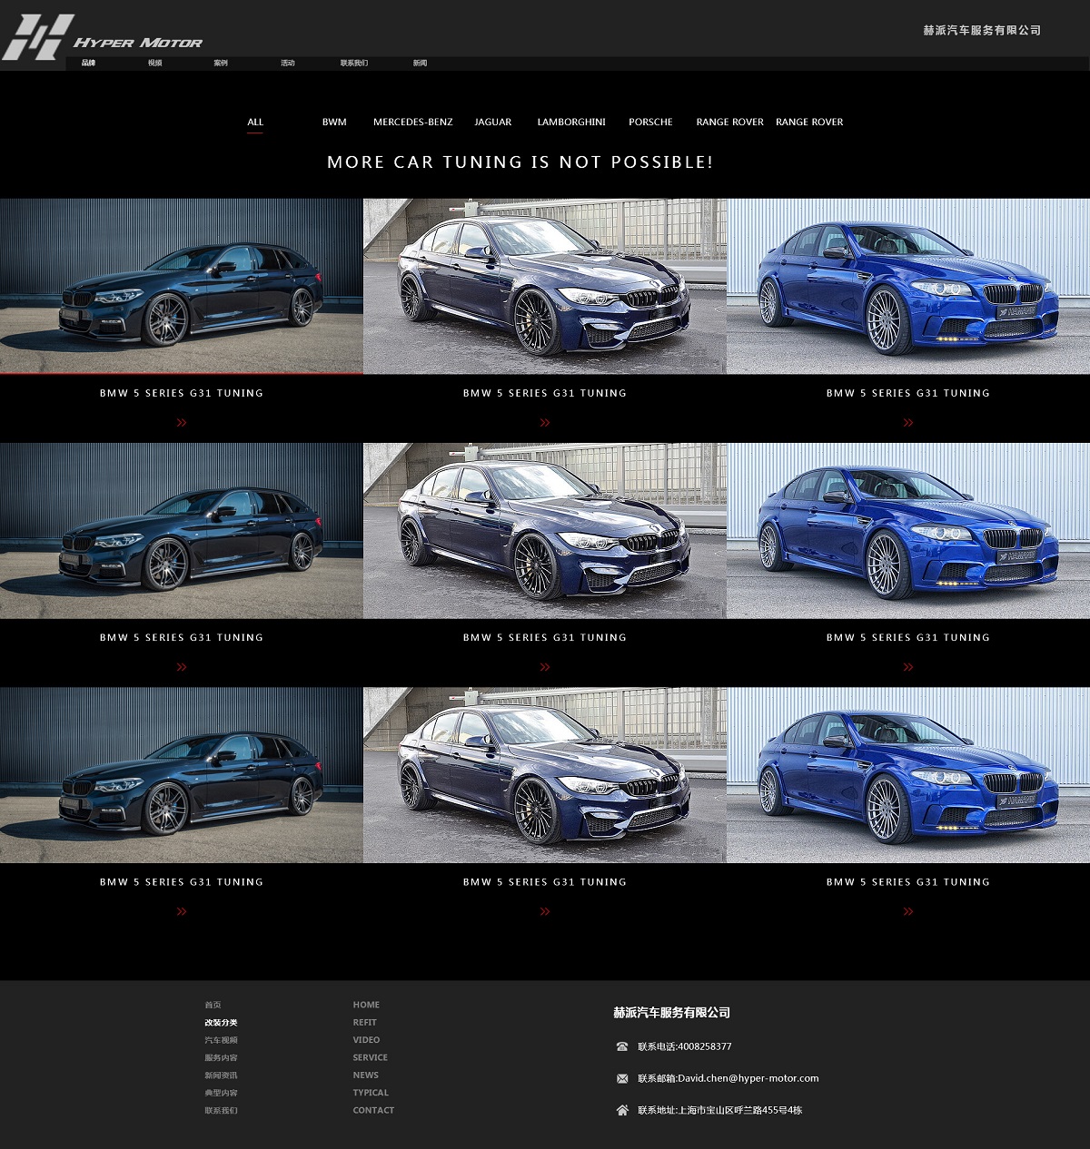Open third-row bright blue BMW photo
Screen dimensions: 1090x1149
tap(908, 775)
